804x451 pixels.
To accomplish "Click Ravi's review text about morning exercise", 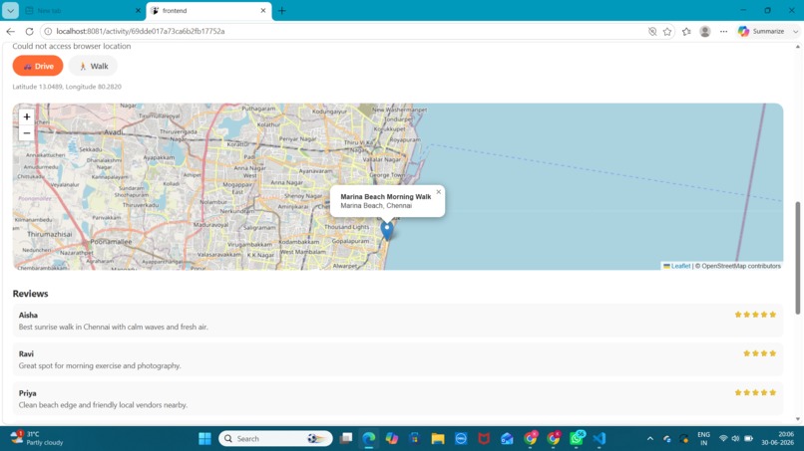I will pos(100,366).
